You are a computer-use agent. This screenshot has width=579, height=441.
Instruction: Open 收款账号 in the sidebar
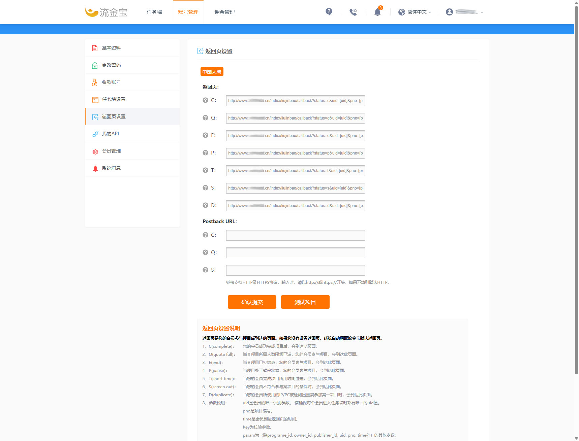pyautogui.click(x=111, y=82)
